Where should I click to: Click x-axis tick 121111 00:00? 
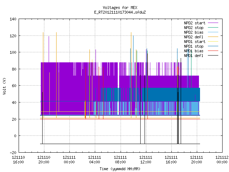pyautogui.click(x=69, y=160)
